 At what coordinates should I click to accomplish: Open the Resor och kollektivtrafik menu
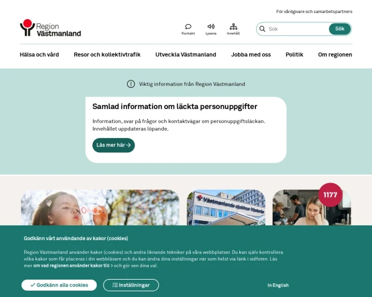[x=107, y=54]
